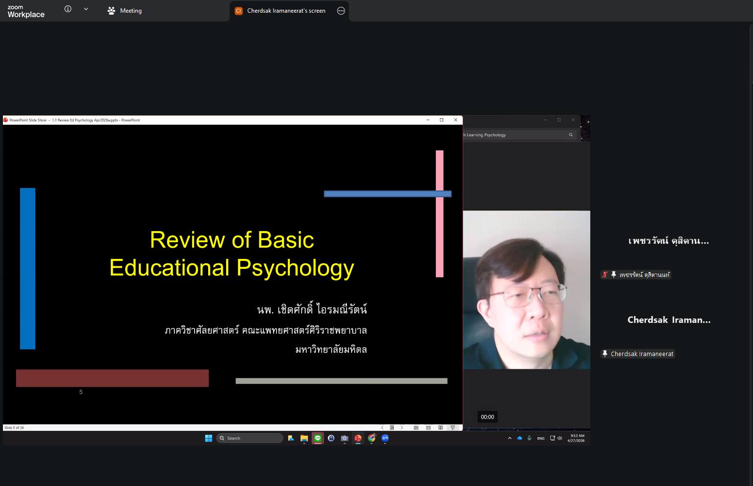Open the more options ellipsis on the screen share tab

(x=341, y=11)
